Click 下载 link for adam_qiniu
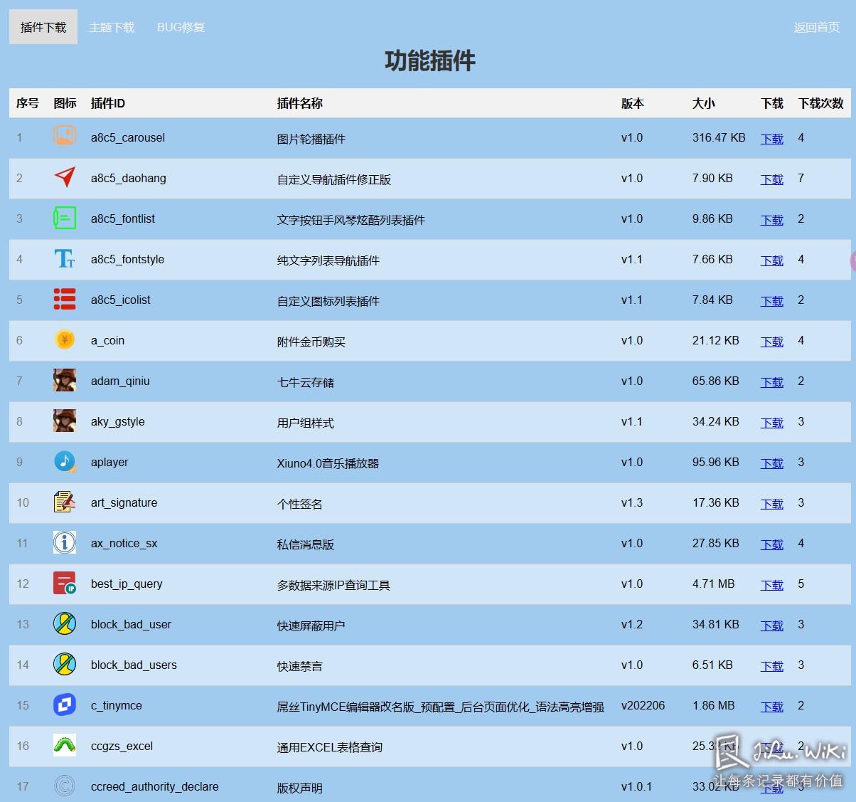 tap(771, 382)
